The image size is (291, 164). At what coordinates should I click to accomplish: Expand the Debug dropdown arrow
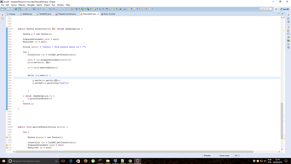click(x=79, y=9)
